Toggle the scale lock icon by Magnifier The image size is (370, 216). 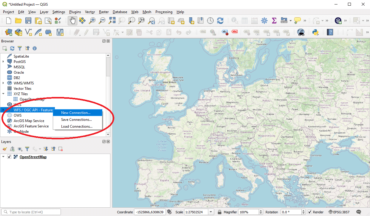coord(220,212)
